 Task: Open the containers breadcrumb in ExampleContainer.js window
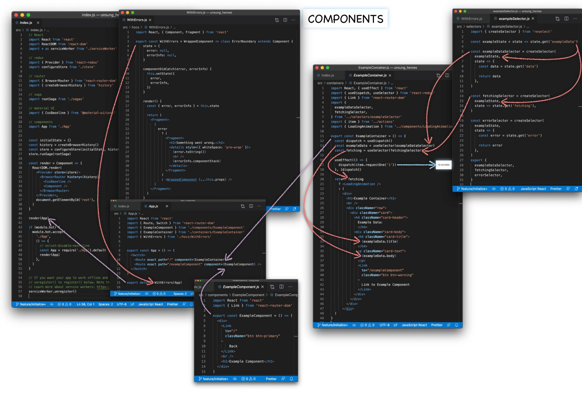point(335,83)
